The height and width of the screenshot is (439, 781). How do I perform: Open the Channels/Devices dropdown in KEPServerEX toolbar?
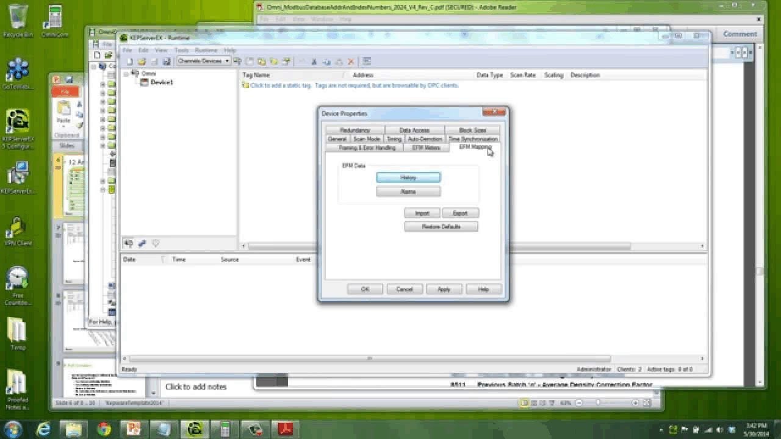pos(204,61)
